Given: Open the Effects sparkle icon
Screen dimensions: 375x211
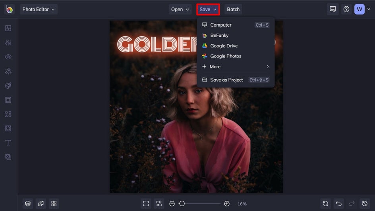Looking at the screenshot, I should tap(8, 71).
